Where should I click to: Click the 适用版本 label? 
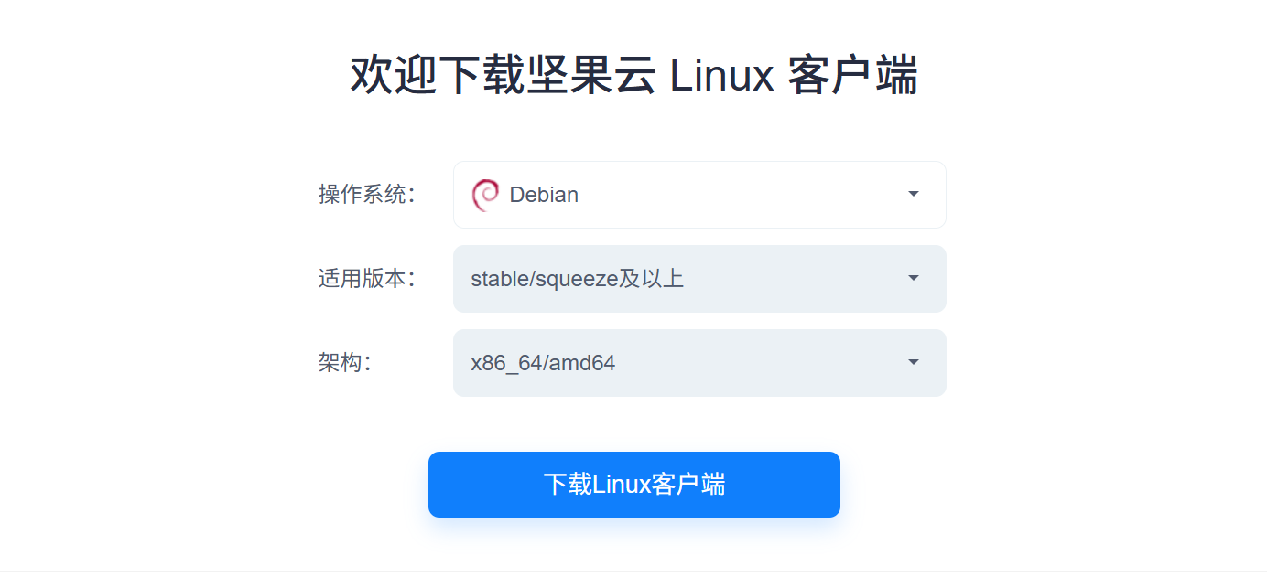click(370, 279)
